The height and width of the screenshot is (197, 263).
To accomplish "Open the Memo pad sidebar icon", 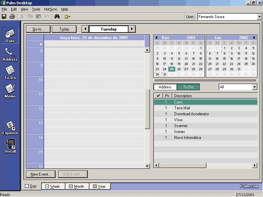I will 10,91.
